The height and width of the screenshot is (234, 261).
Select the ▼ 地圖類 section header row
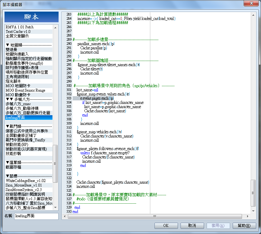pos(29,45)
